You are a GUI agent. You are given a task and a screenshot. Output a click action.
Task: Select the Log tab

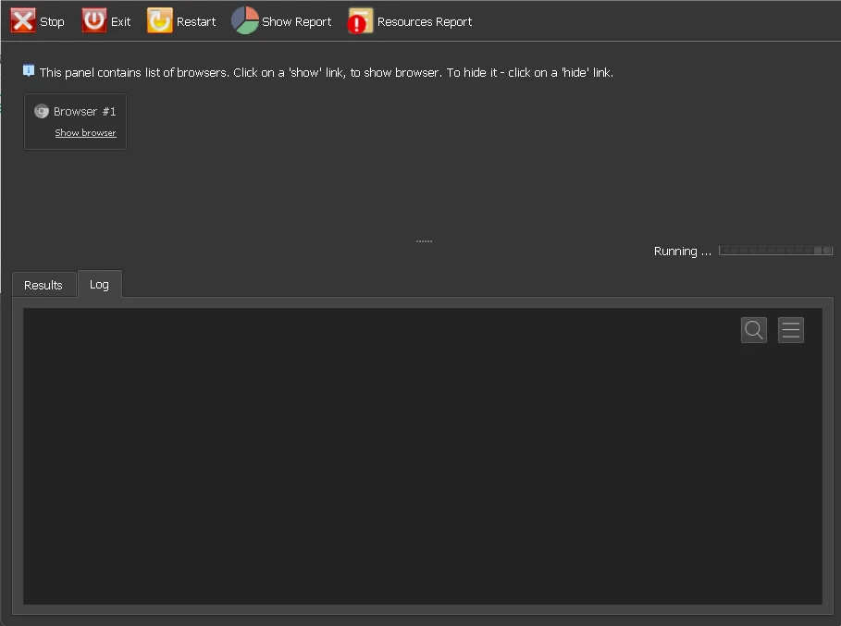click(99, 284)
